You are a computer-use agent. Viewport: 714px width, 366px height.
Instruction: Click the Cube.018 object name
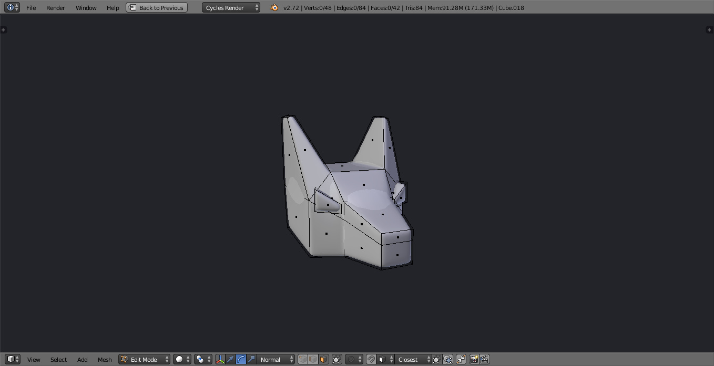(511, 8)
